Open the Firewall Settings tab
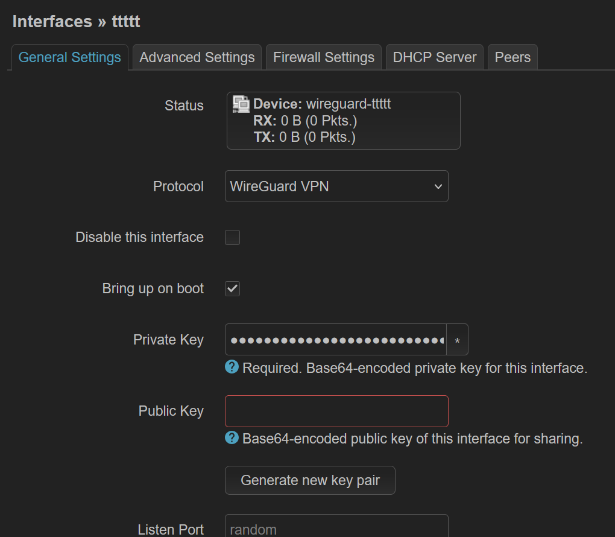The height and width of the screenshot is (537, 615). 324,57
